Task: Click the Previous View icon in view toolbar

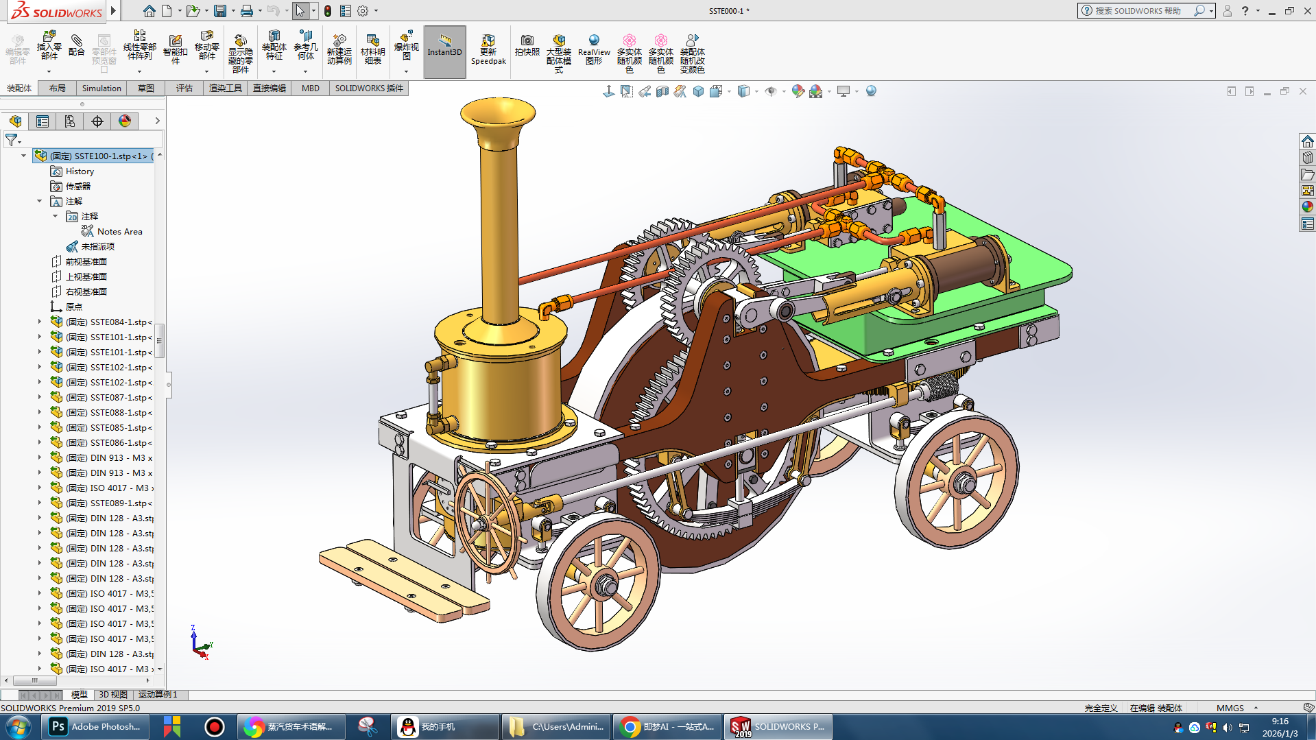Action: [644, 91]
